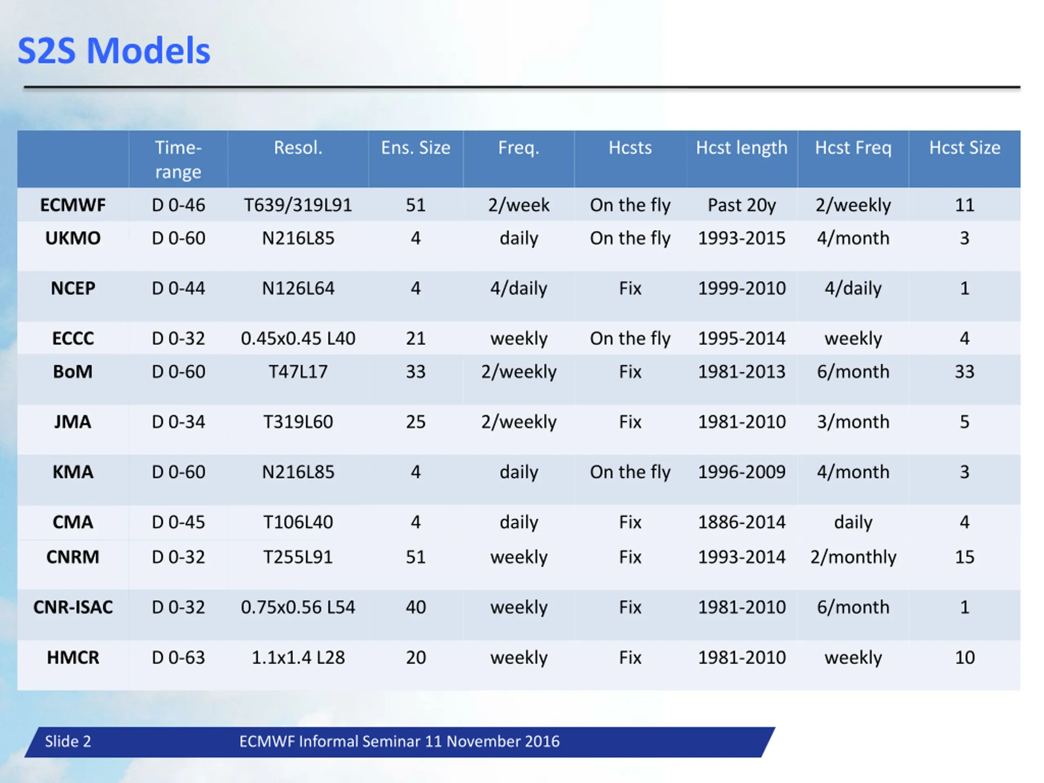The image size is (1044, 783).
Task: Click Hcst Size 11 in ECMWF row
Action: (965, 205)
